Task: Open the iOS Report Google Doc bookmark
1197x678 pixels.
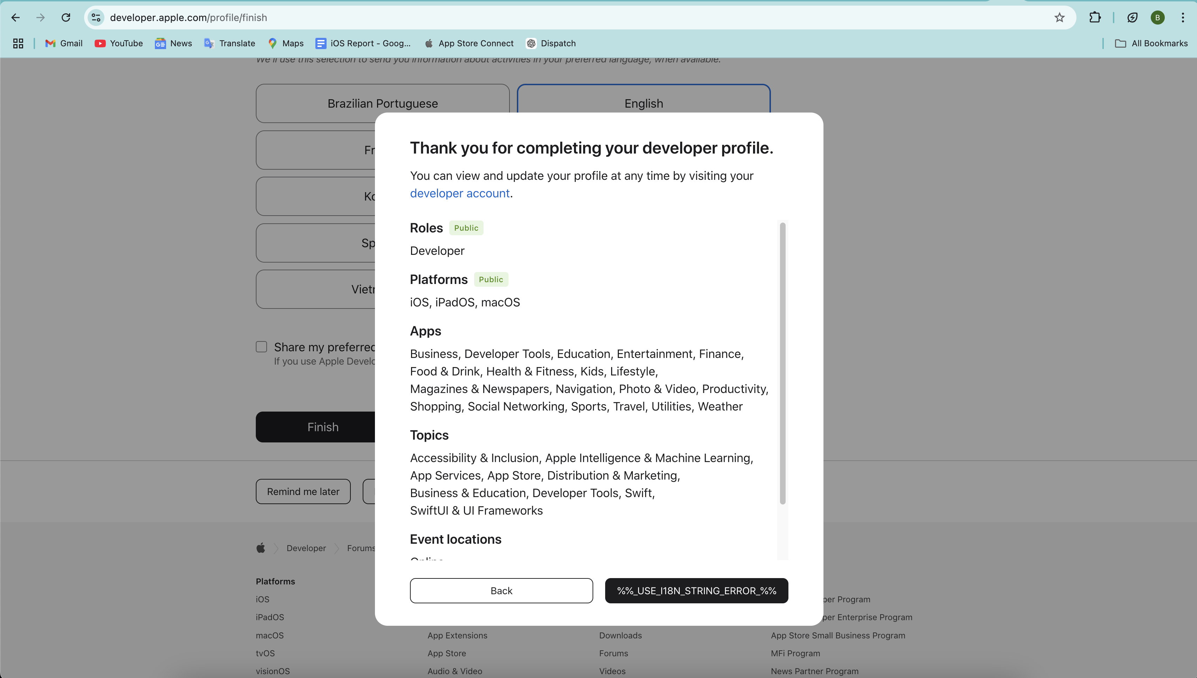Action: (x=363, y=43)
